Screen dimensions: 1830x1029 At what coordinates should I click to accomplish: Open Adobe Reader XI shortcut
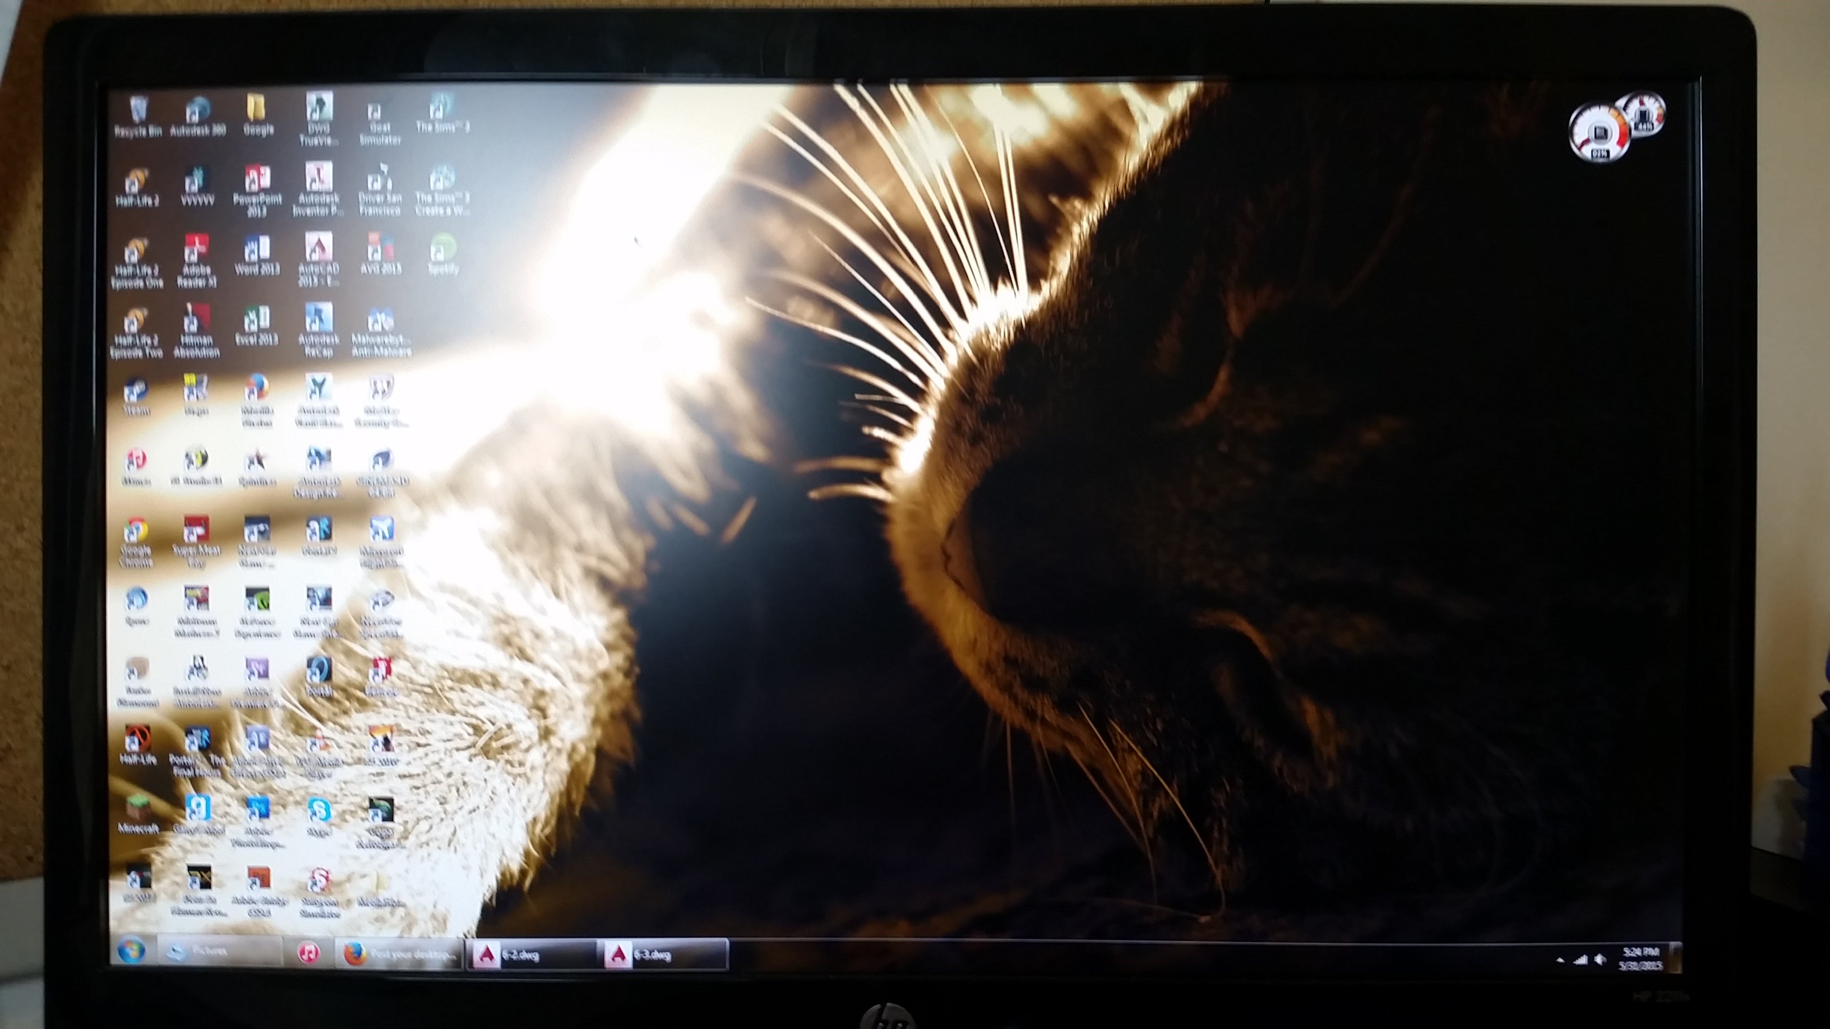[197, 261]
